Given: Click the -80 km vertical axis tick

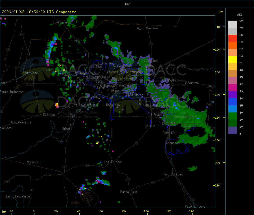Looking at the screenshot, I should (218, 27).
